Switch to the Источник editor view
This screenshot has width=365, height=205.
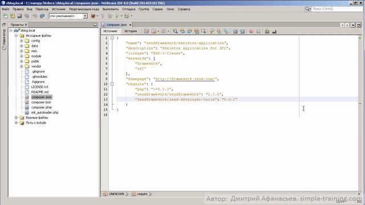tap(110, 31)
